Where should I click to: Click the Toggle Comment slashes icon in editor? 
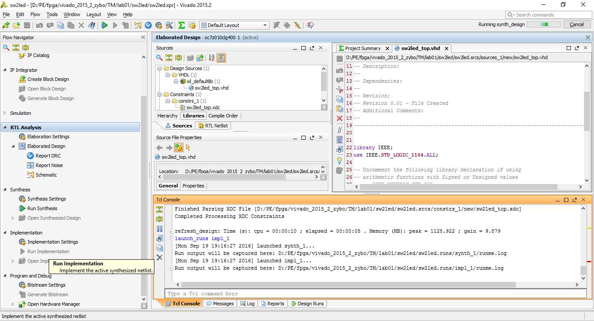pyautogui.click(x=340, y=130)
